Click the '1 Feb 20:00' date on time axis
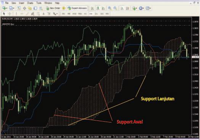The image size is (200, 140). click(131, 137)
